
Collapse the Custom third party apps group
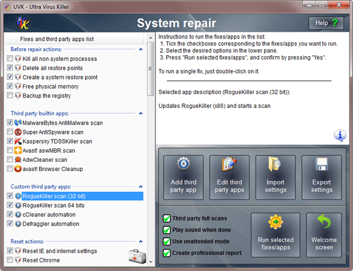141,187
